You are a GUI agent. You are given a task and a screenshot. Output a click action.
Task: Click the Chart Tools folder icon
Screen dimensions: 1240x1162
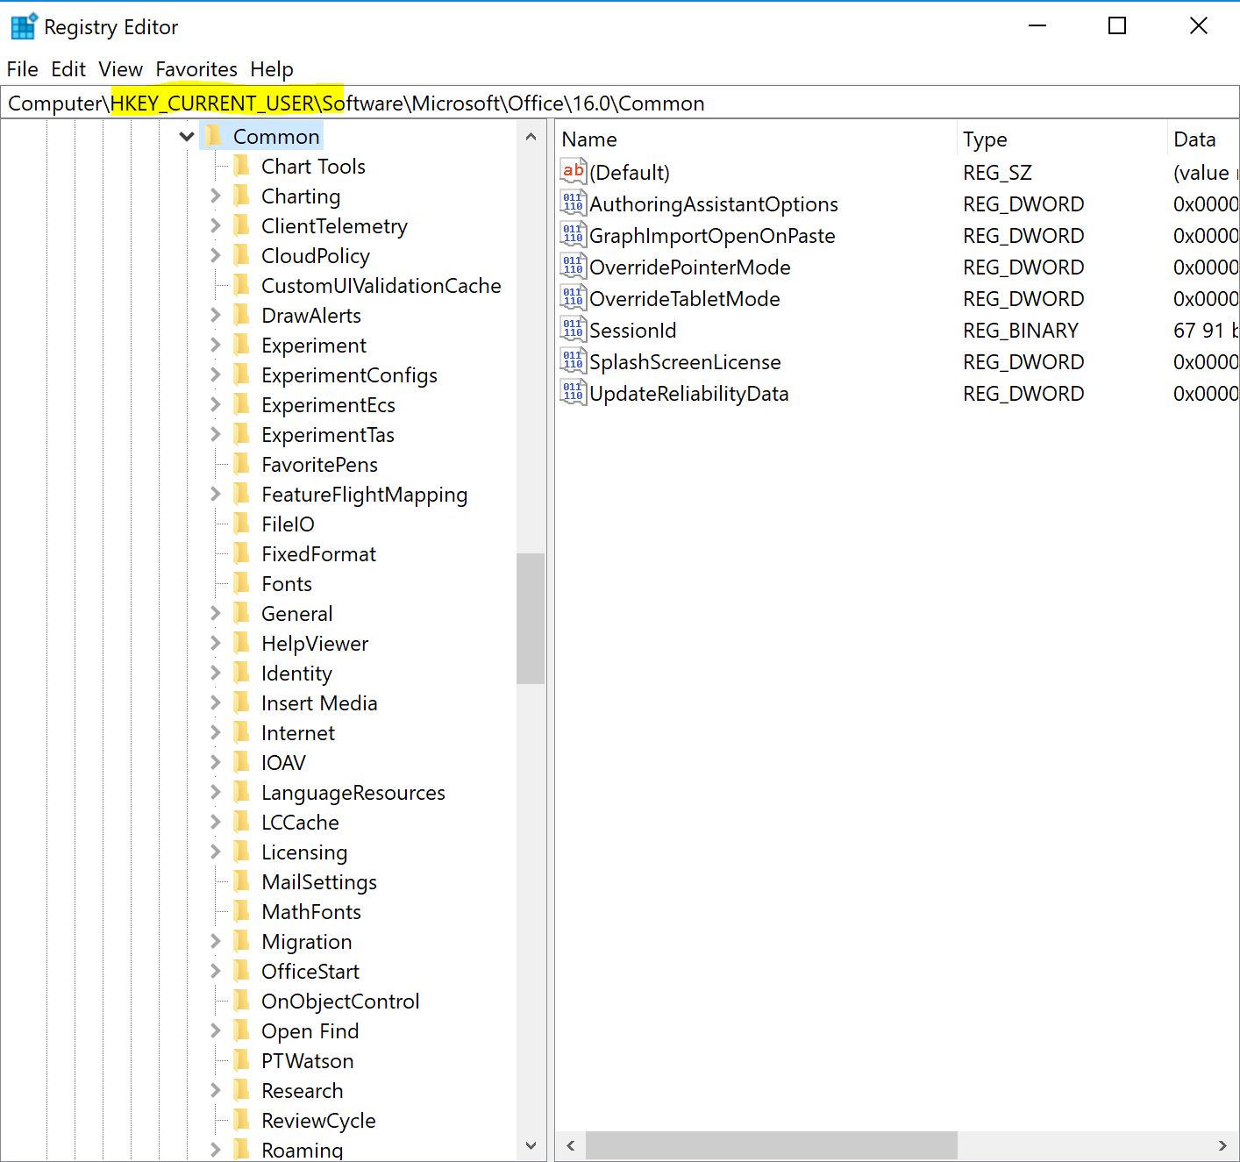click(x=242, y=166)
